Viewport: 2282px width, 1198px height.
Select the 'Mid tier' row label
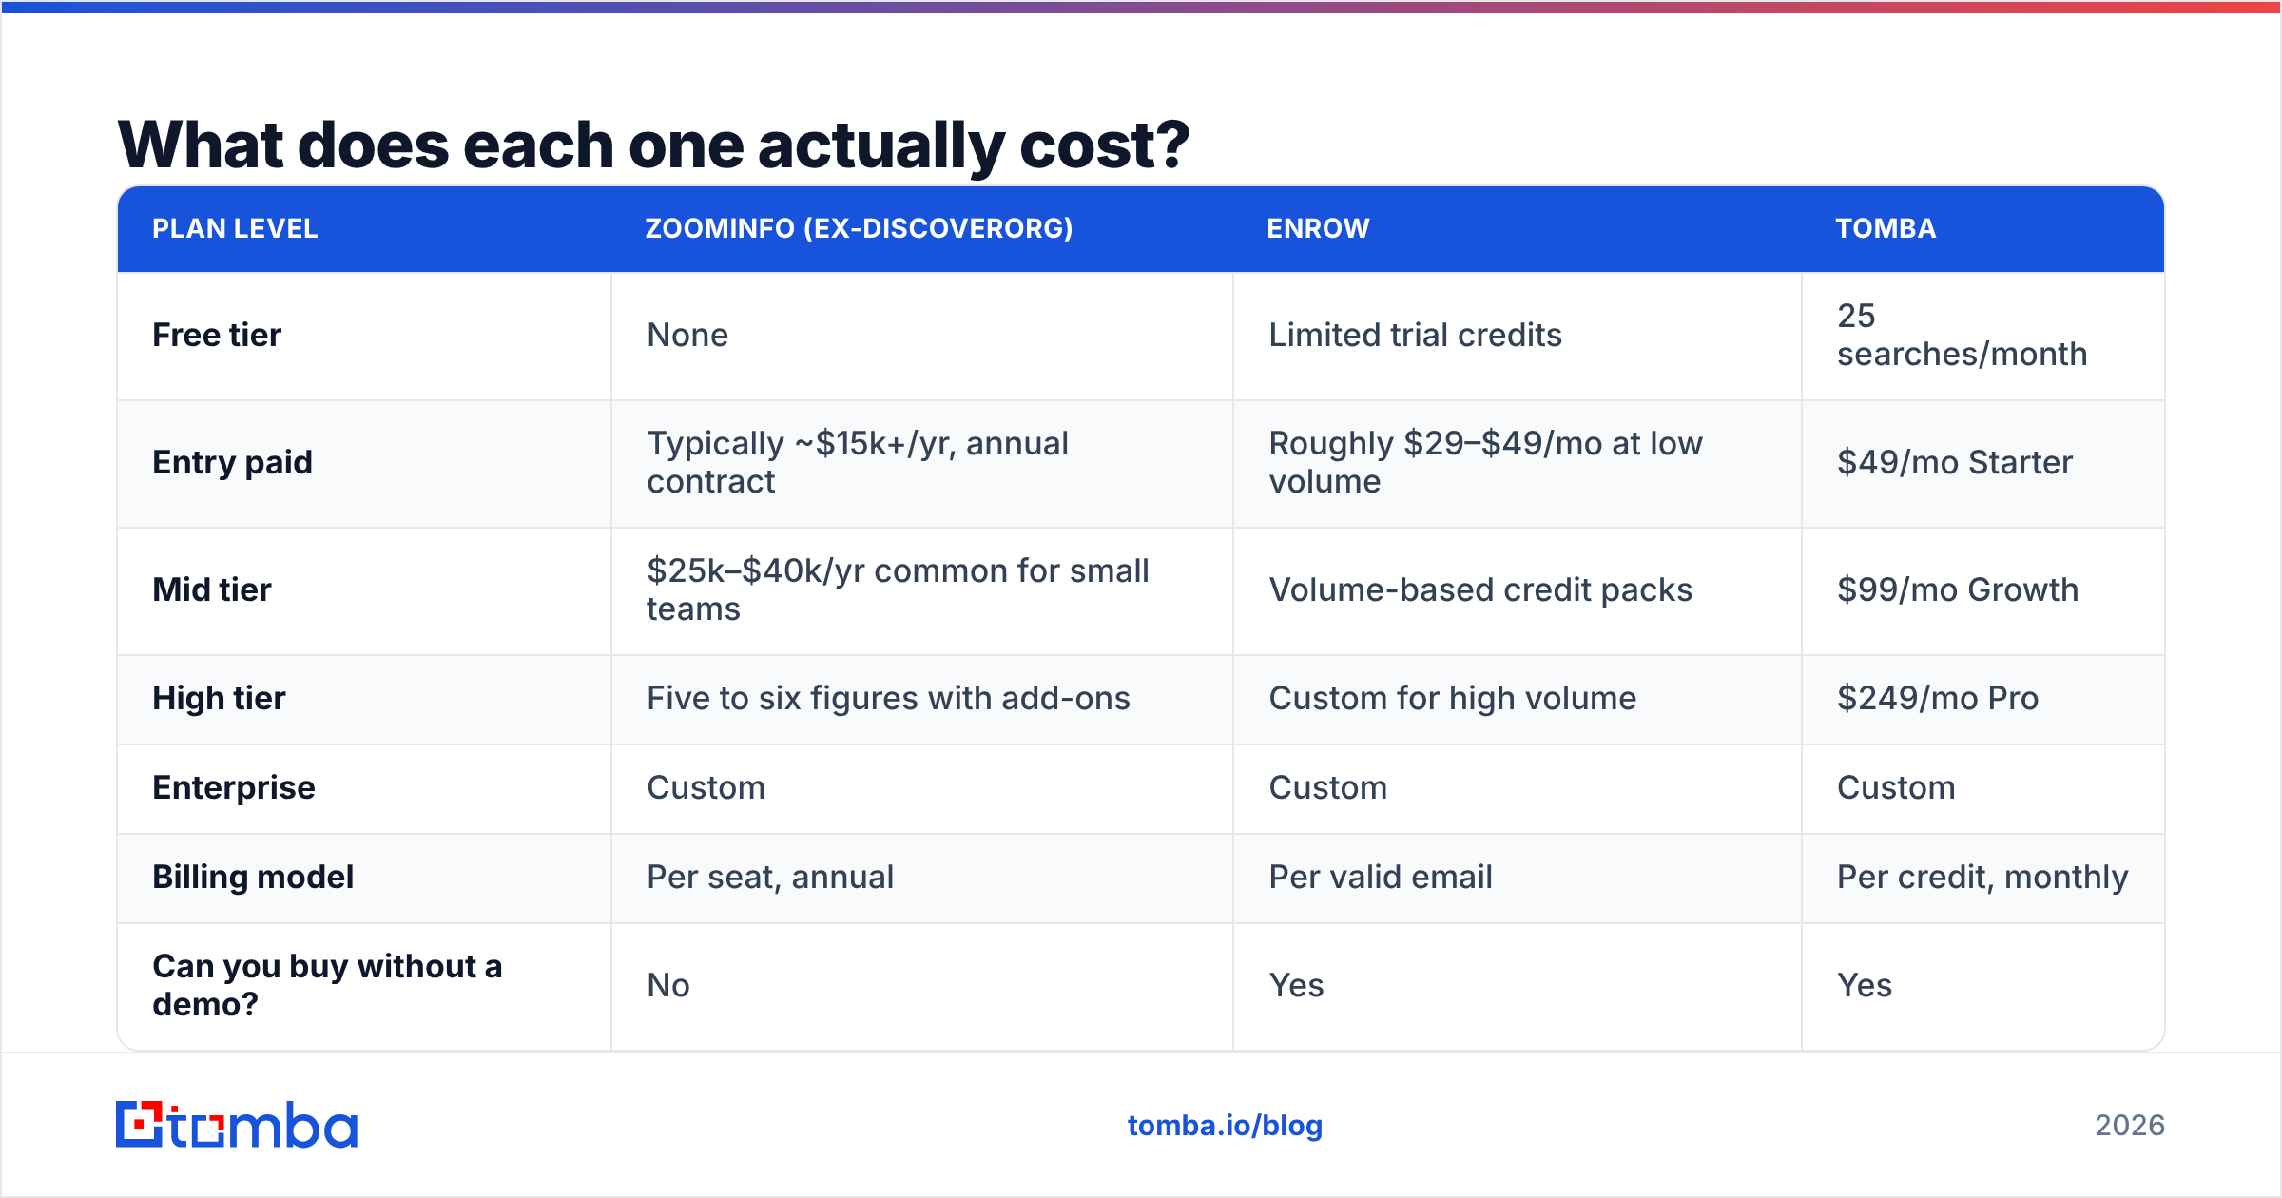(x=212, y=589)
